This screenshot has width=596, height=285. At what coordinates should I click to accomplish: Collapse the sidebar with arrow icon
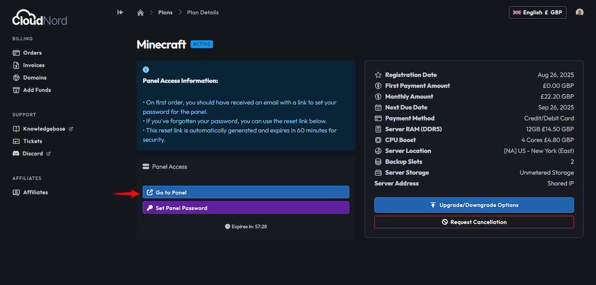click(x=120, y=12)
